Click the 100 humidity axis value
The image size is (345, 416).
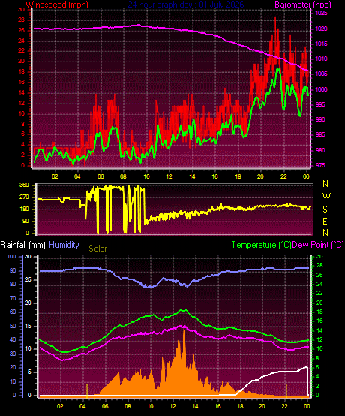tap(11, 257)
